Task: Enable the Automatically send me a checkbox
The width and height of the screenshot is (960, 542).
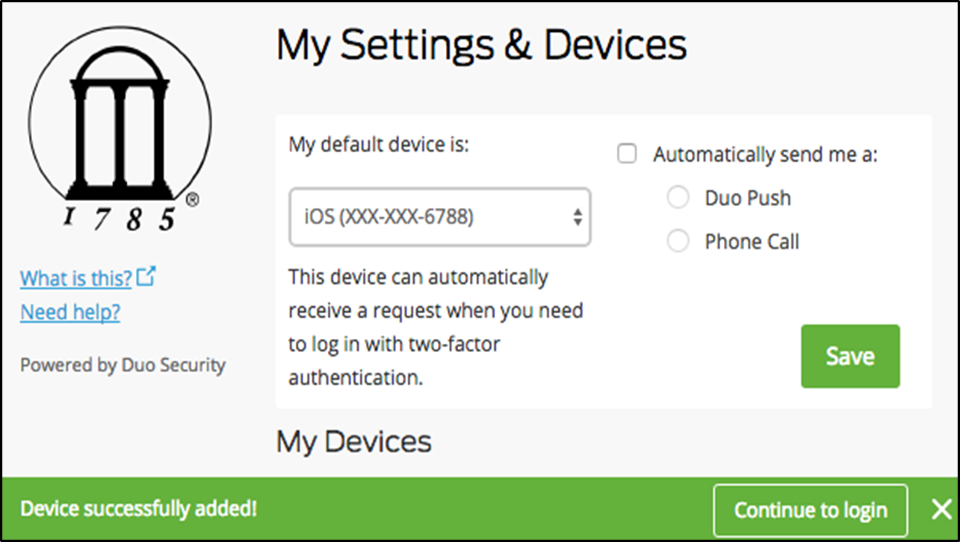Action: click(x=627, y=154)
